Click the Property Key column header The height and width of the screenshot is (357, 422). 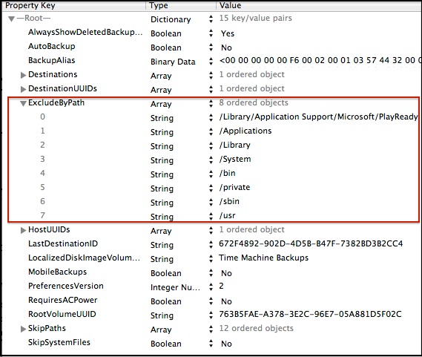pos(30,5)
